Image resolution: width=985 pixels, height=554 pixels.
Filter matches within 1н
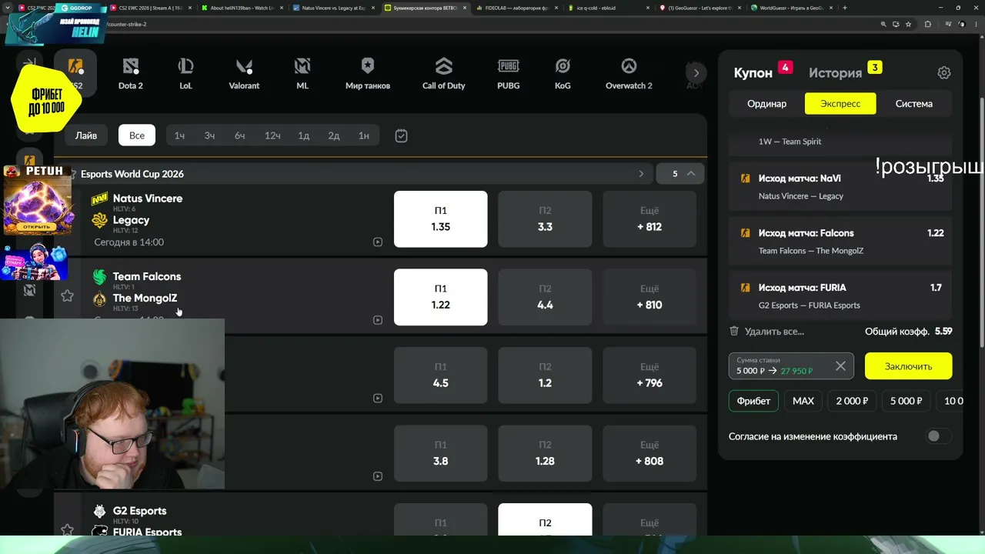pos(364,135)
